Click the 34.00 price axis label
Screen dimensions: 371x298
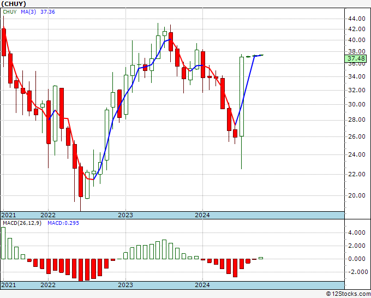click(356, 76)
